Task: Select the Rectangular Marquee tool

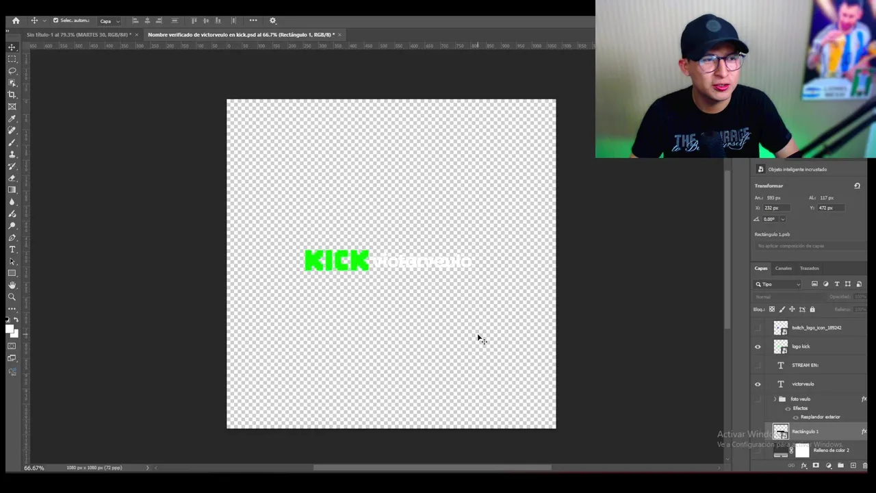Action: coord(12,59)
